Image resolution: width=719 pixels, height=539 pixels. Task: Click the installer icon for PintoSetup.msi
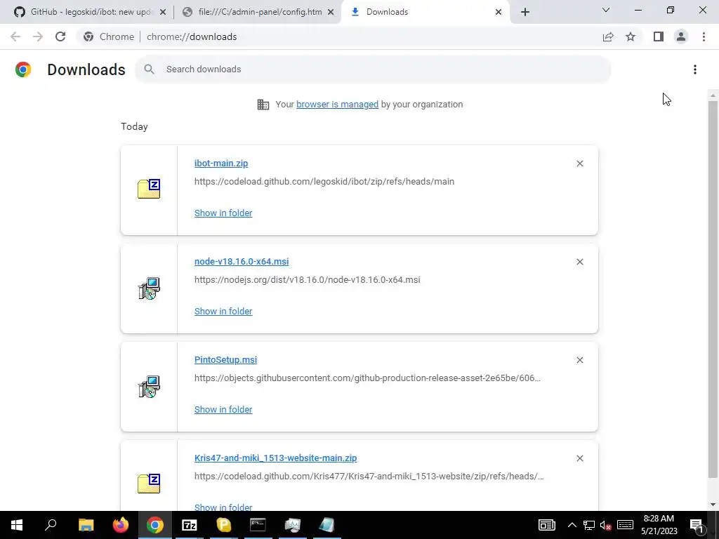(149, 387)
